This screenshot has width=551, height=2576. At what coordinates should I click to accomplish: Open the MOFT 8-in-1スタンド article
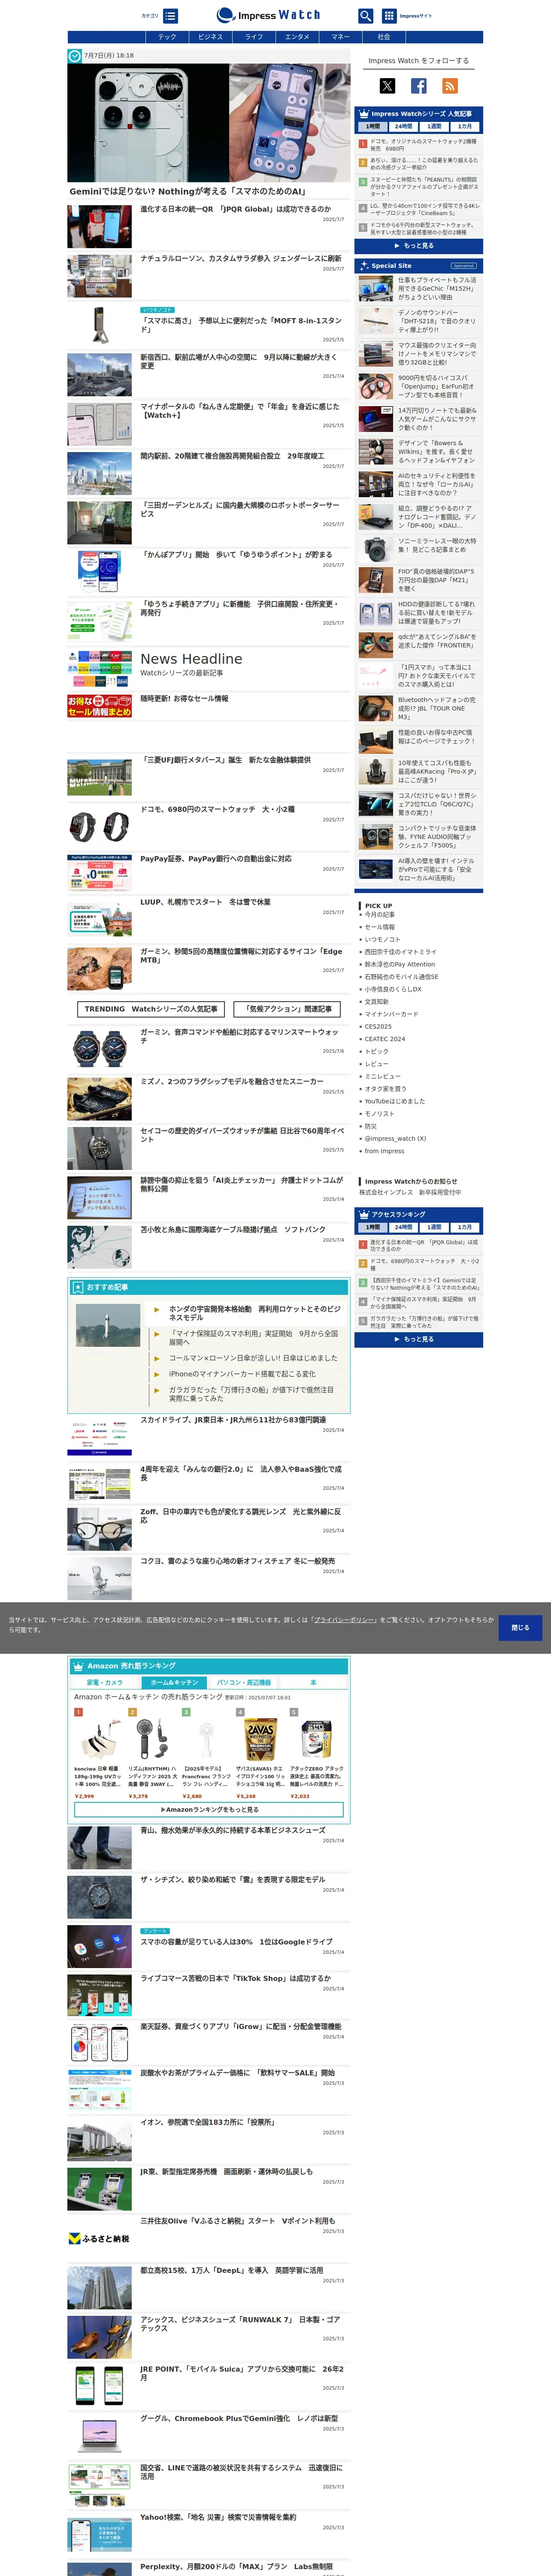pyautogui.click(x=241, y=325)
